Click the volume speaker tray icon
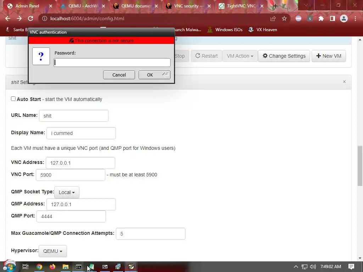Viewport: 363px width, 272px height. [313, 267]
